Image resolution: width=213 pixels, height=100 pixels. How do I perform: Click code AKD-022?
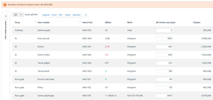point(87,30)
